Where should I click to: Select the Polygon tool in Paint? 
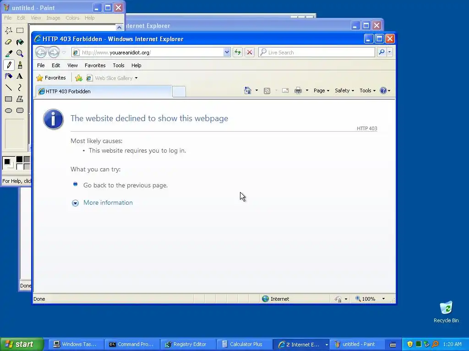[20, 99]
